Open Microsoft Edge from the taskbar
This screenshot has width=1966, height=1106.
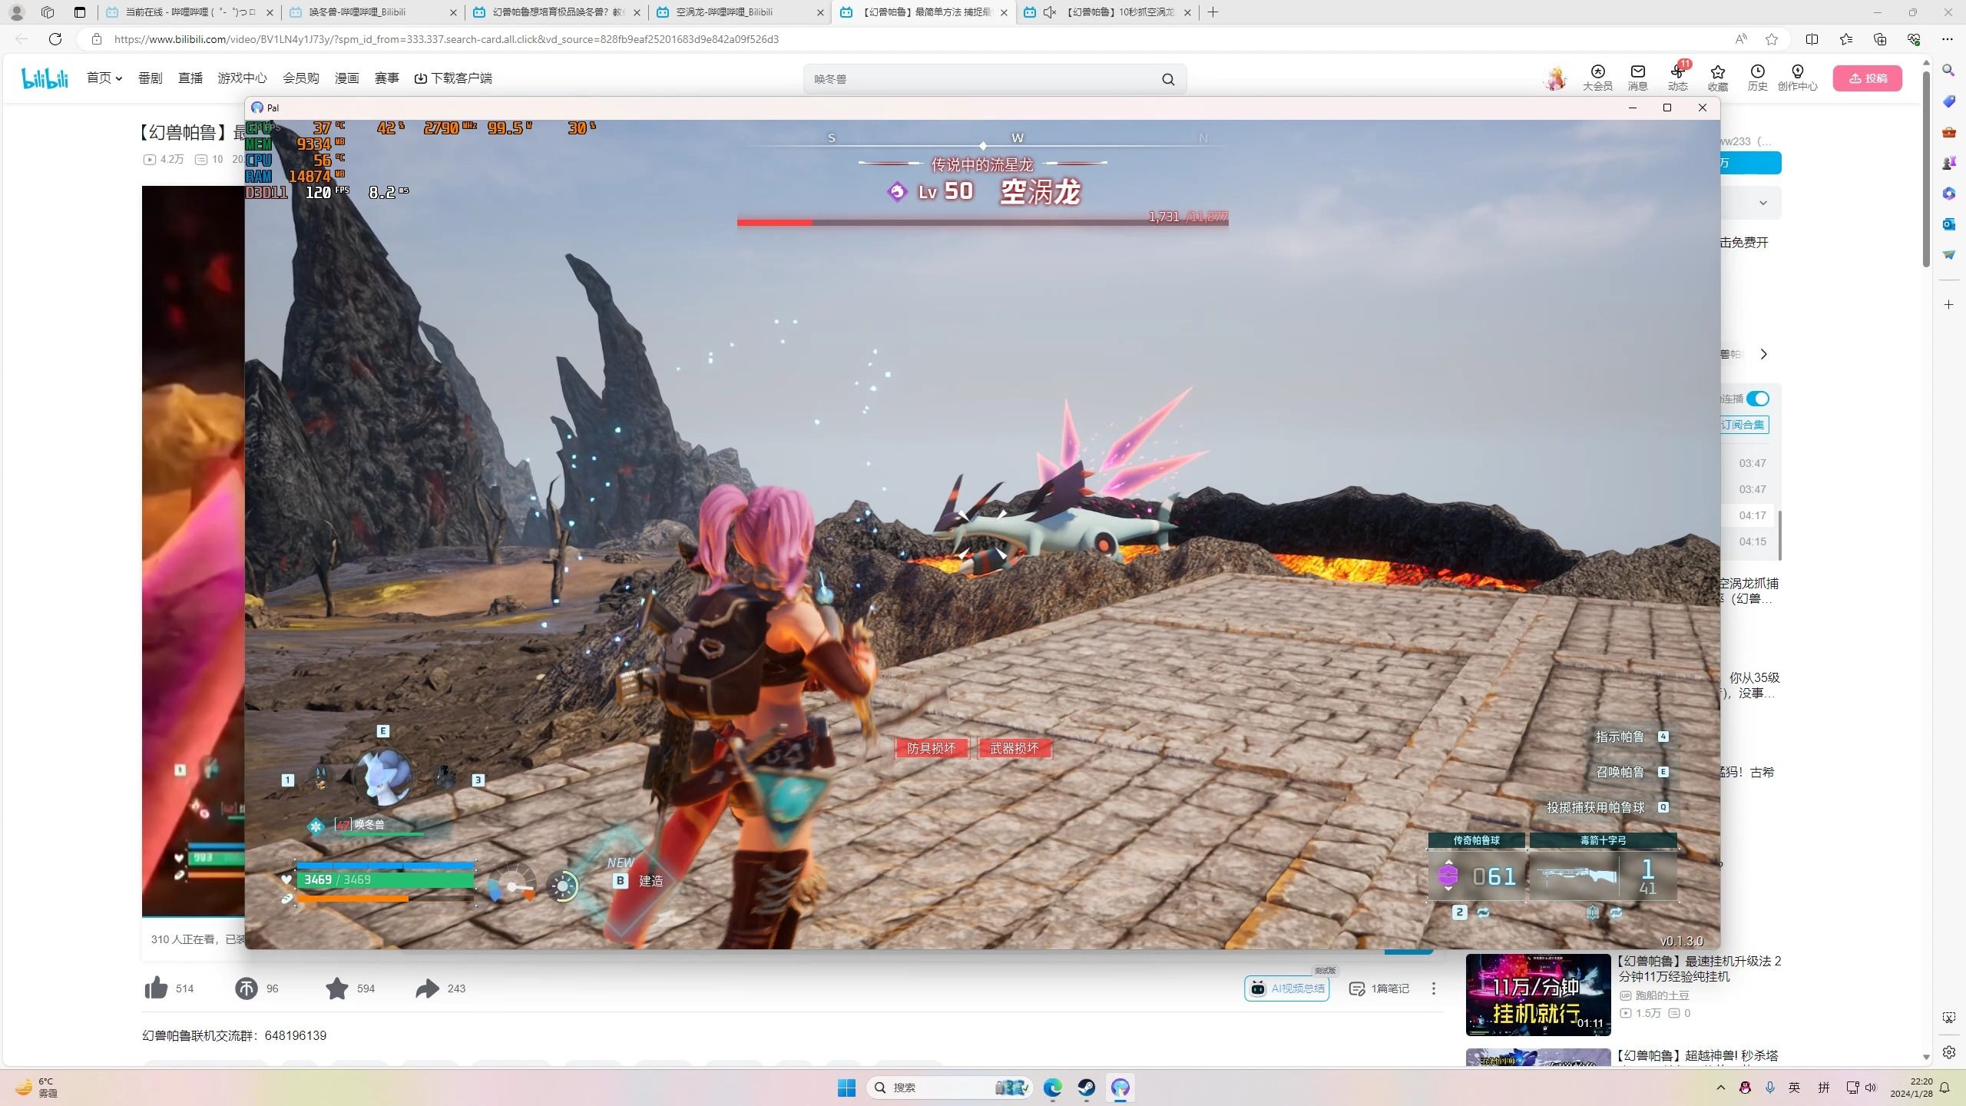pos(1052,1088)
